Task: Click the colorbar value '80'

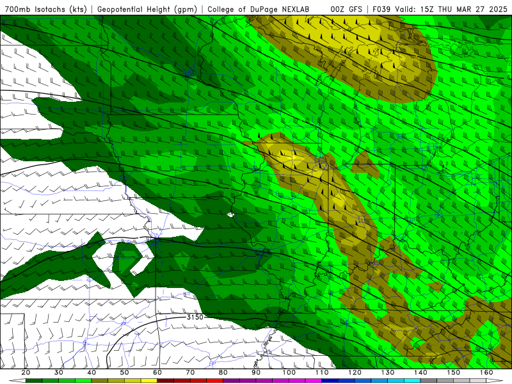Action: (x=223, y=372)
